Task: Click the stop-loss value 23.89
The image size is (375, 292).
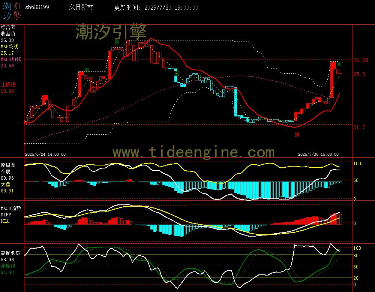Action: point(7,91)
